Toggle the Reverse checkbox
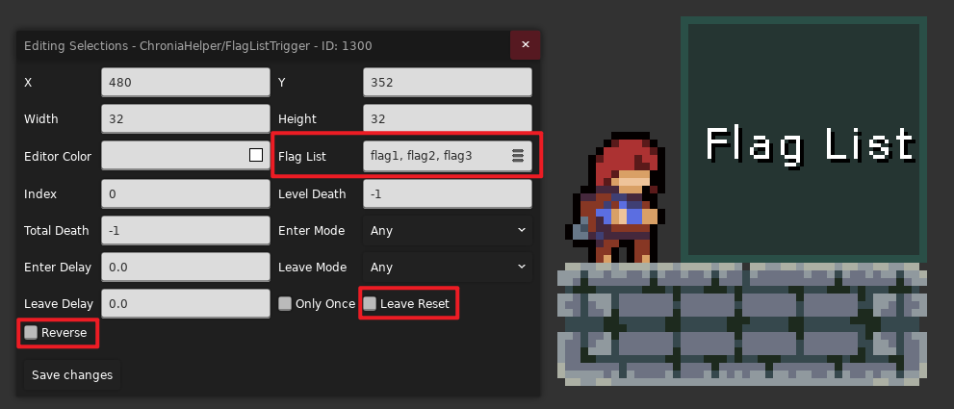The width and height of the screenshot is (954, 409). 31,332
